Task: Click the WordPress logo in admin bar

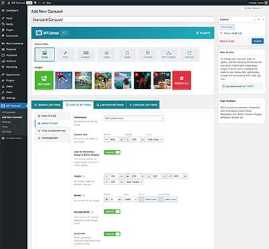Action: 3,3
